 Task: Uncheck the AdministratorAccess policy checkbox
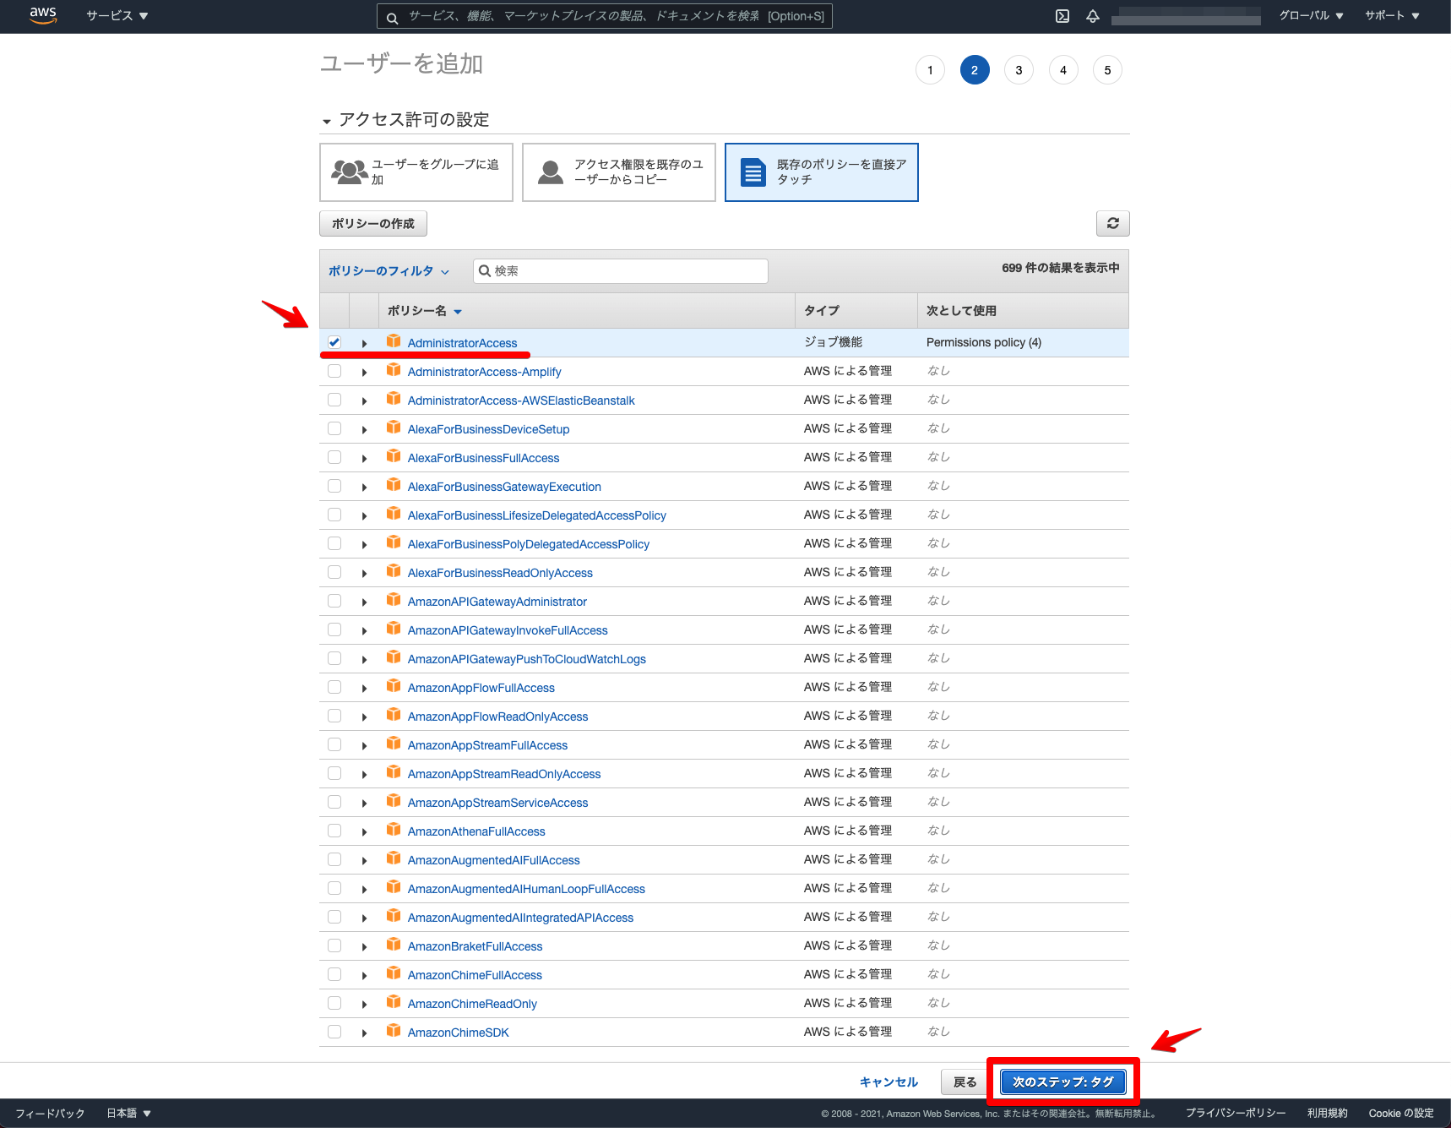[x=334, y=342]
